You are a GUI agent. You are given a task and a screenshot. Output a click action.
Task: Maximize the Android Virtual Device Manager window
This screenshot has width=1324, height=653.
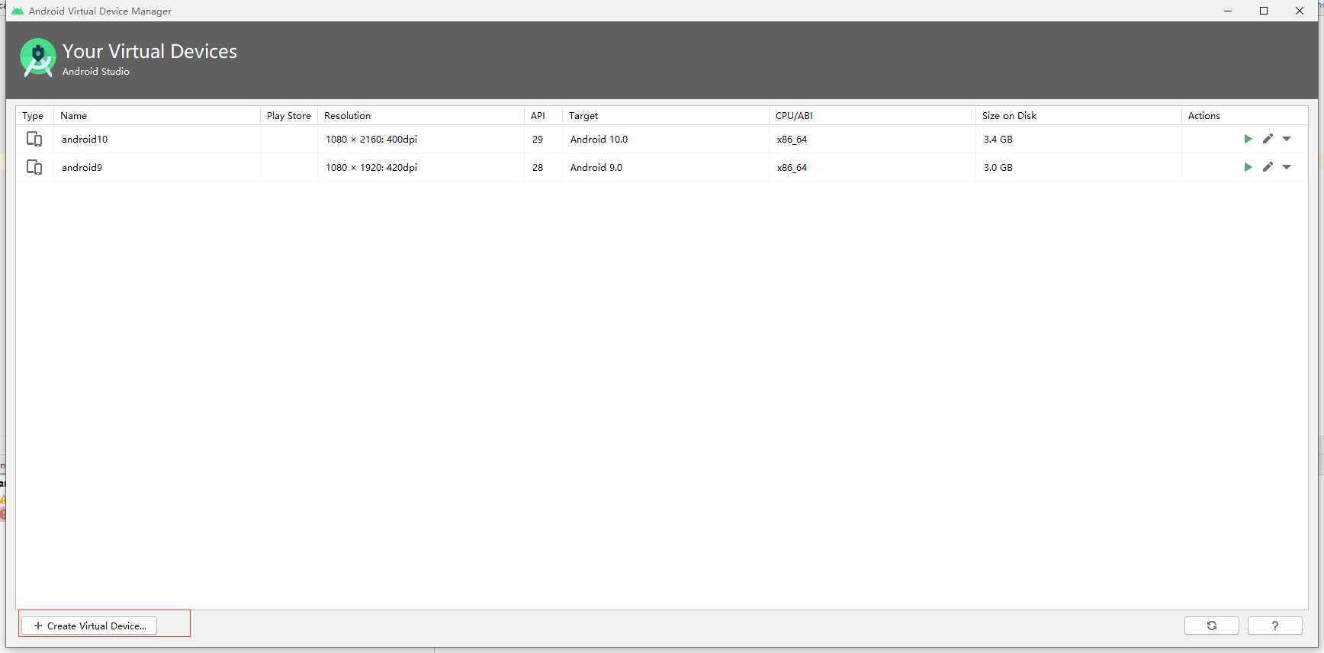coord(1264,11)
